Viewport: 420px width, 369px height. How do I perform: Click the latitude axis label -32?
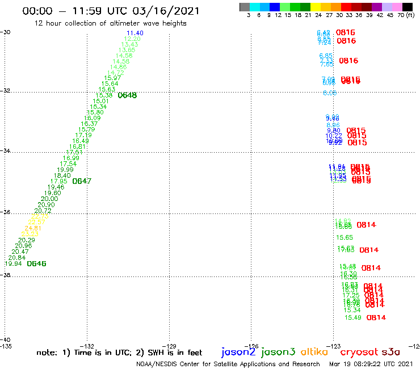tap(5, 90)
